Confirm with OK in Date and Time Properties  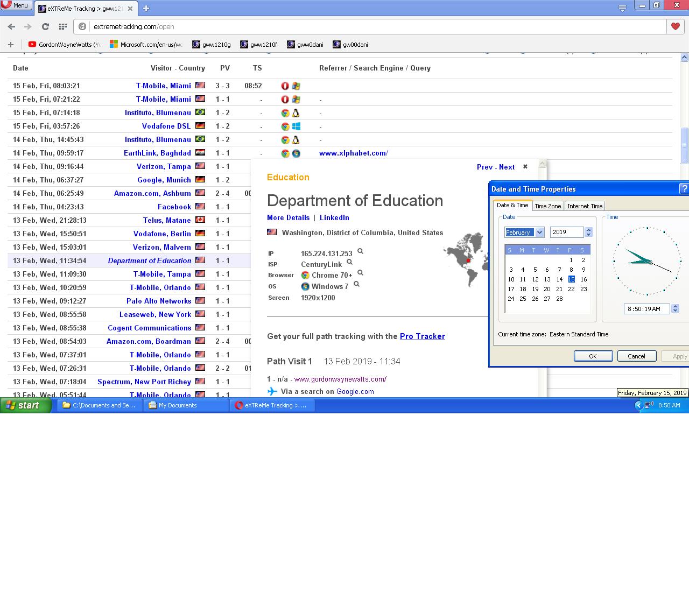pos(593,356)
